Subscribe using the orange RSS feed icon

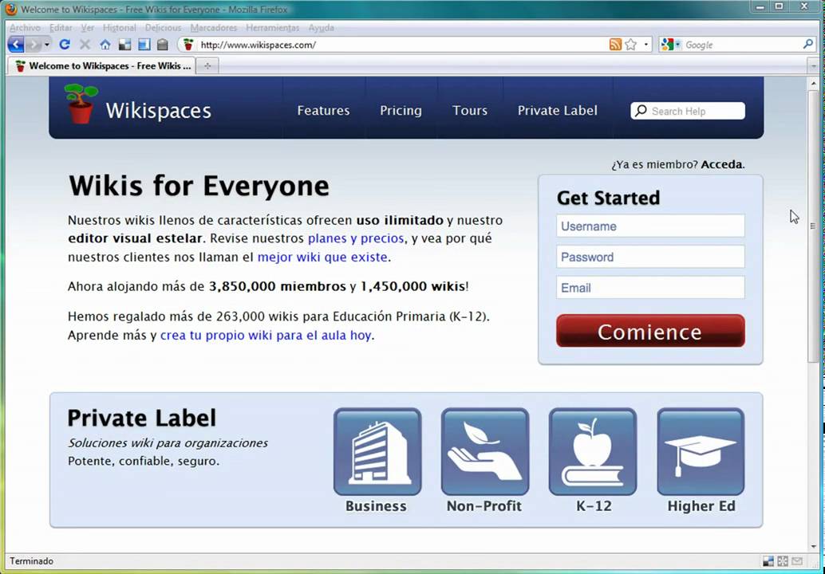pyautogui.click(x=615, y=45)
